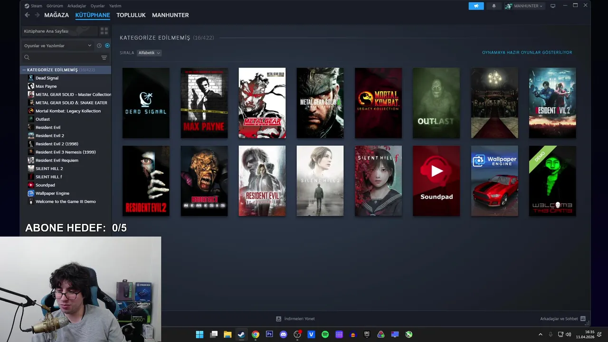Open Resident Evil 2 remake cover
The width and height of the screenshot is (608, 342).
552,103
